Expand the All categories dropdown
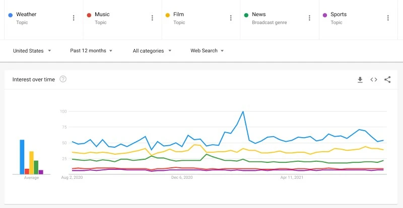The image size is (403, 208). coord(152,51)
